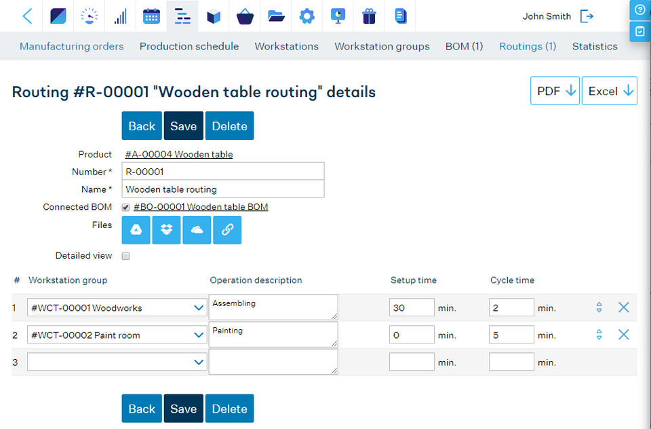Open the clipboard checklist side icon
This screenshot has height=429, width=651.
click(x=639, y=32)
